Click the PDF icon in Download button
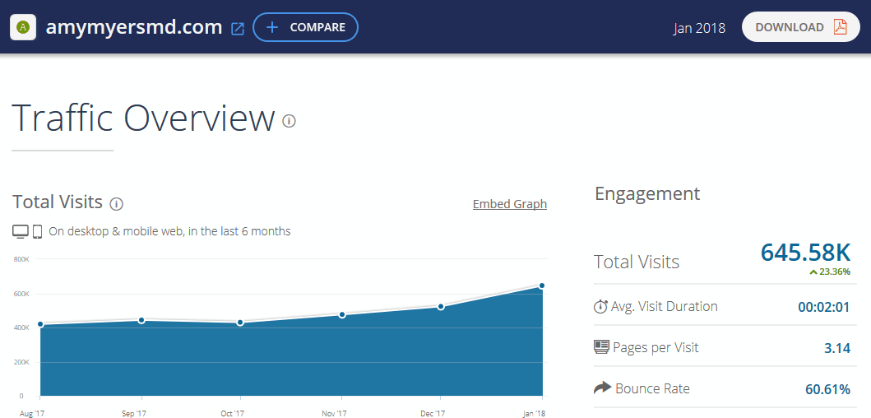Image resolution: width=871 pixels, height=418 pixels. tap(840, 26)
